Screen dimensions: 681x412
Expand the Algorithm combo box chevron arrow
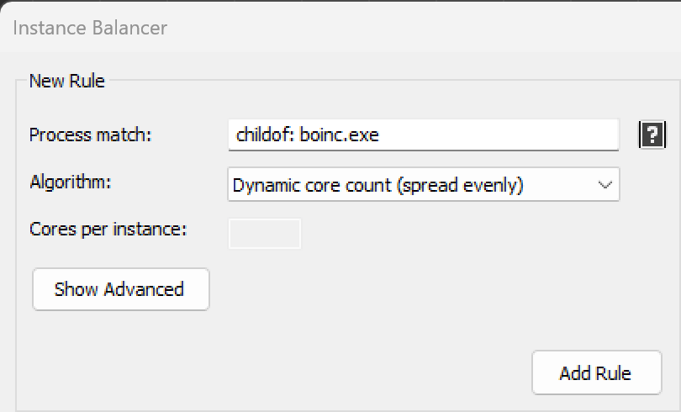coord(605,185)
